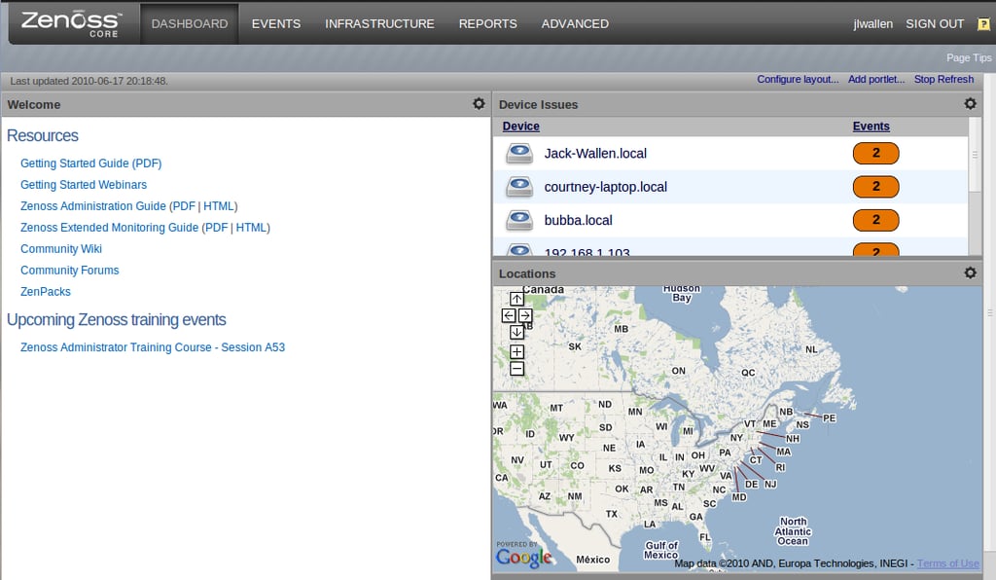The image size is (996, 580).
Task: Zoom in on the map with plus
Action: click(x=517, y=352)
